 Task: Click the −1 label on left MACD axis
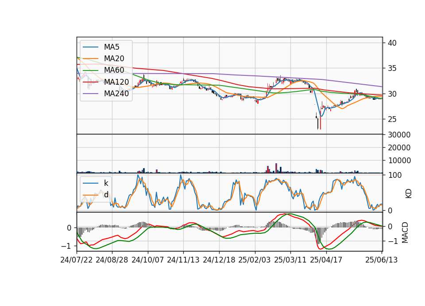click(67, 246)
